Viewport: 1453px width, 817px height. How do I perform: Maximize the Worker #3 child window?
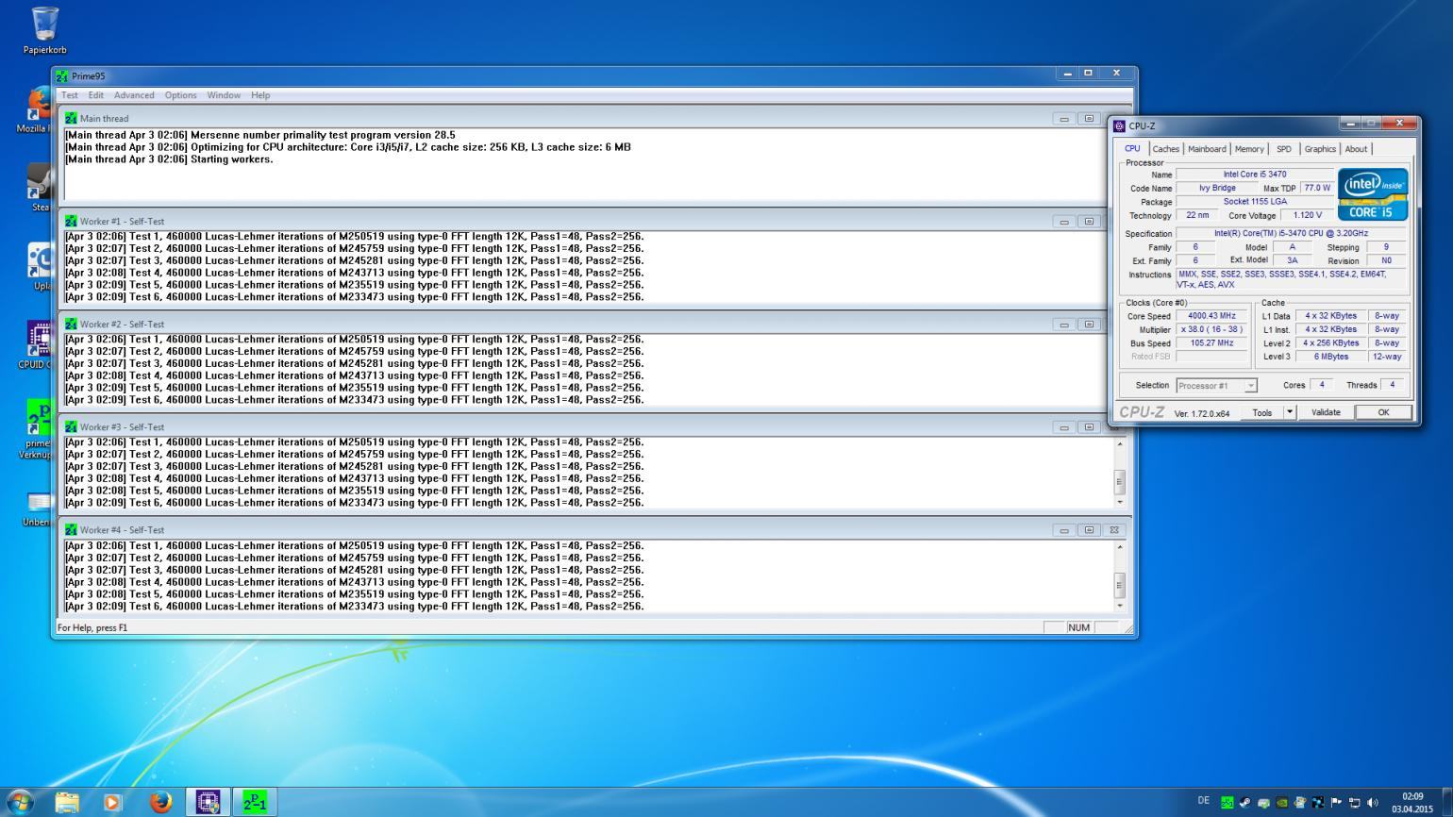tap(1089, 427)
